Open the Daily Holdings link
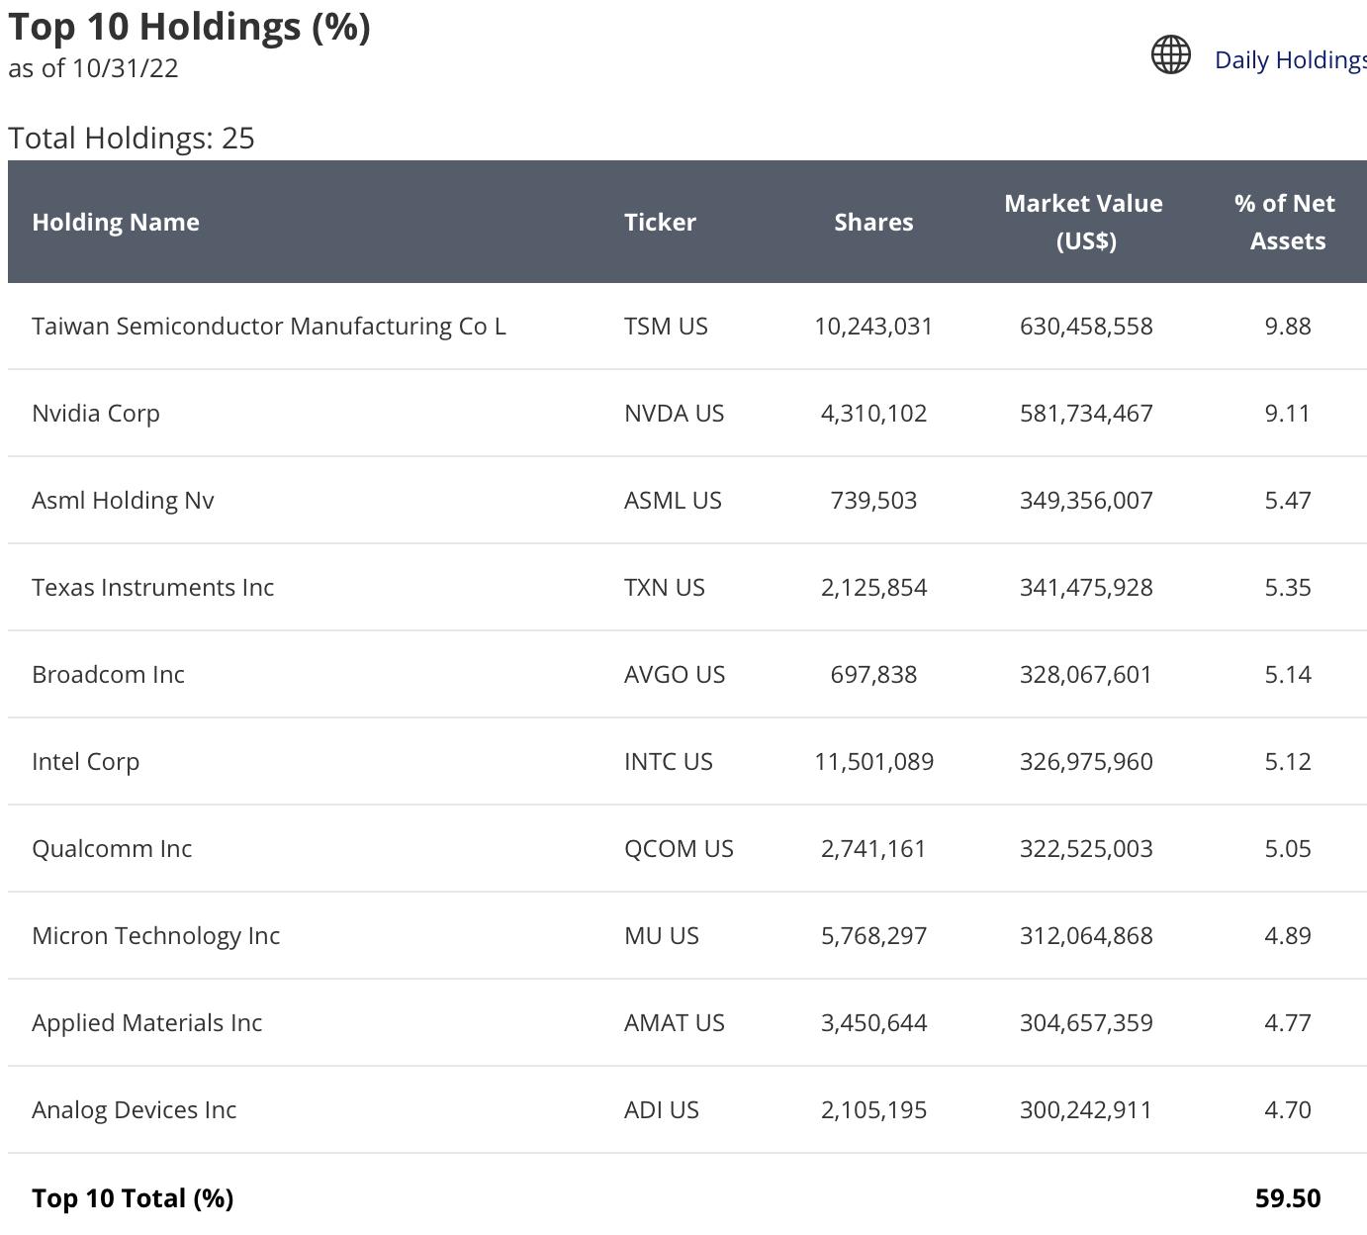 pos(1291,59)
